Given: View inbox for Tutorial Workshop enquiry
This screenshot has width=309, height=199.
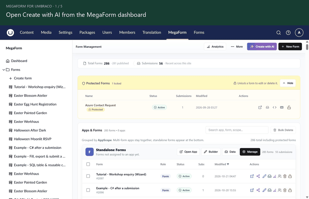Looking at the screenshot, I should click(x=269, y=176).
